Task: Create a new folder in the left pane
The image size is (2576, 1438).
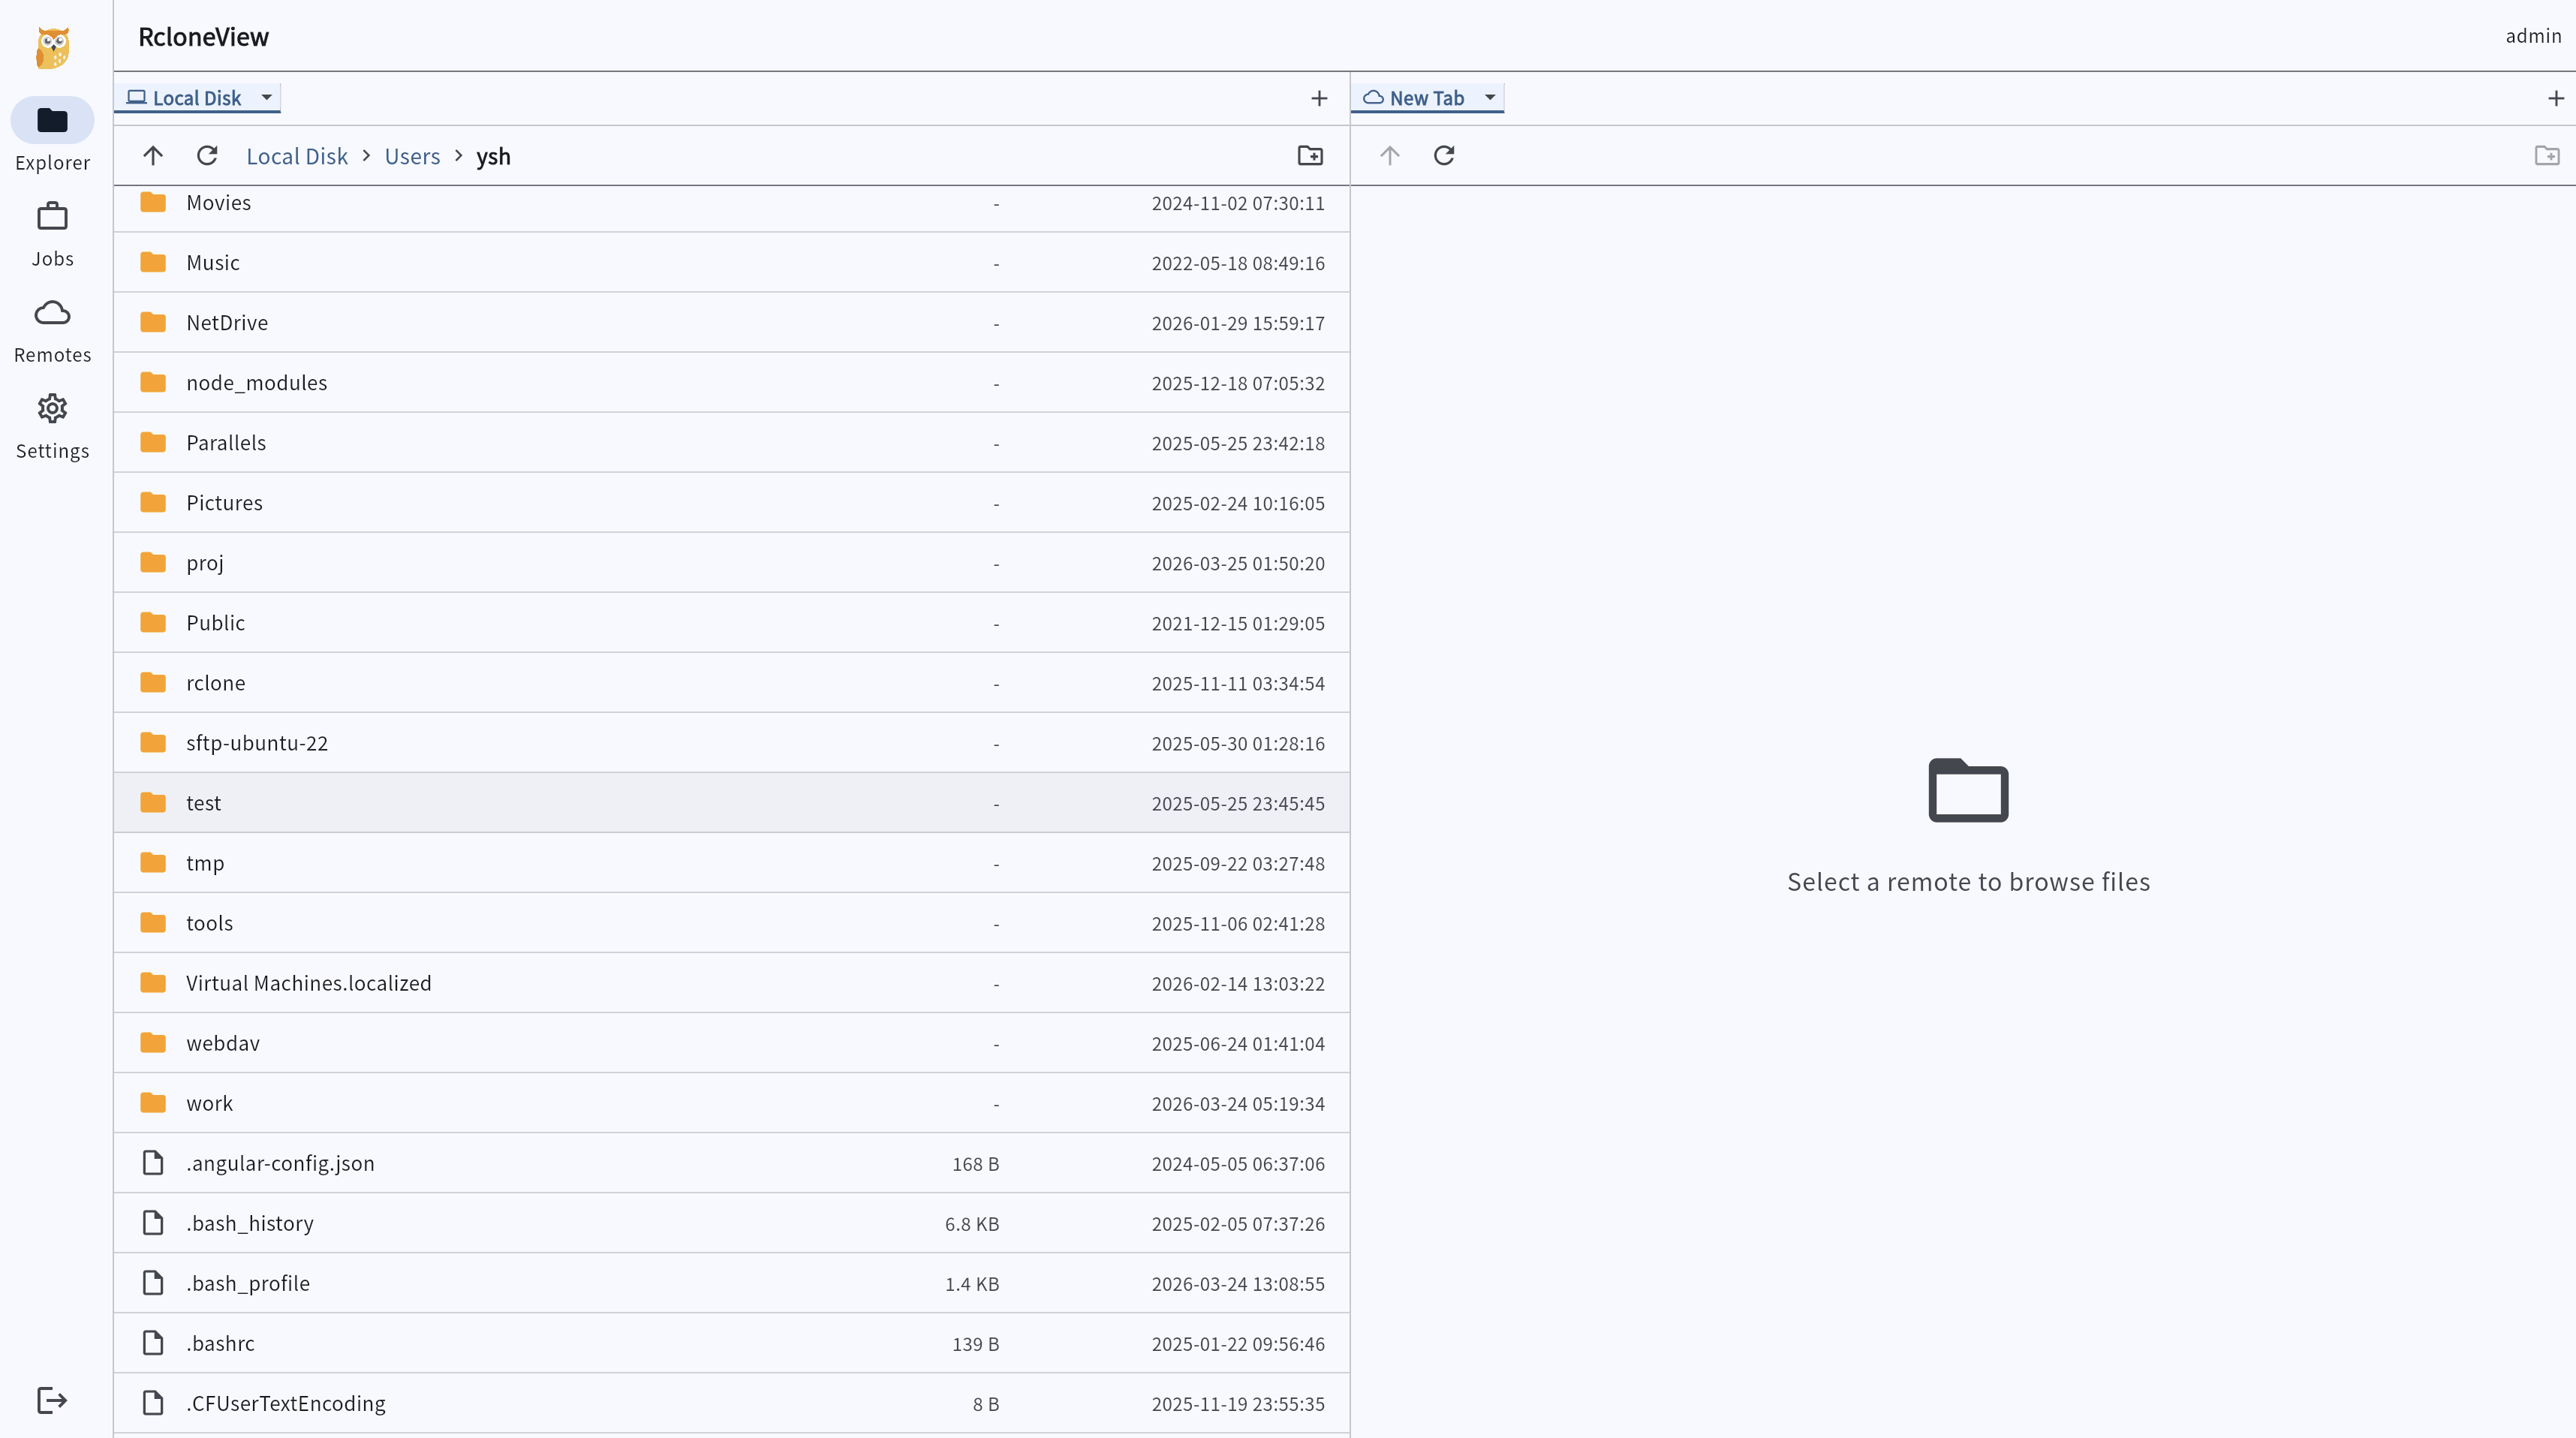Action: (1311, 156)
